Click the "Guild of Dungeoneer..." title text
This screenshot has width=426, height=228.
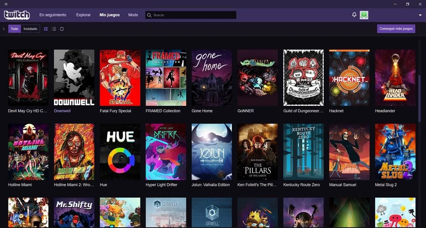coord(303,111)
